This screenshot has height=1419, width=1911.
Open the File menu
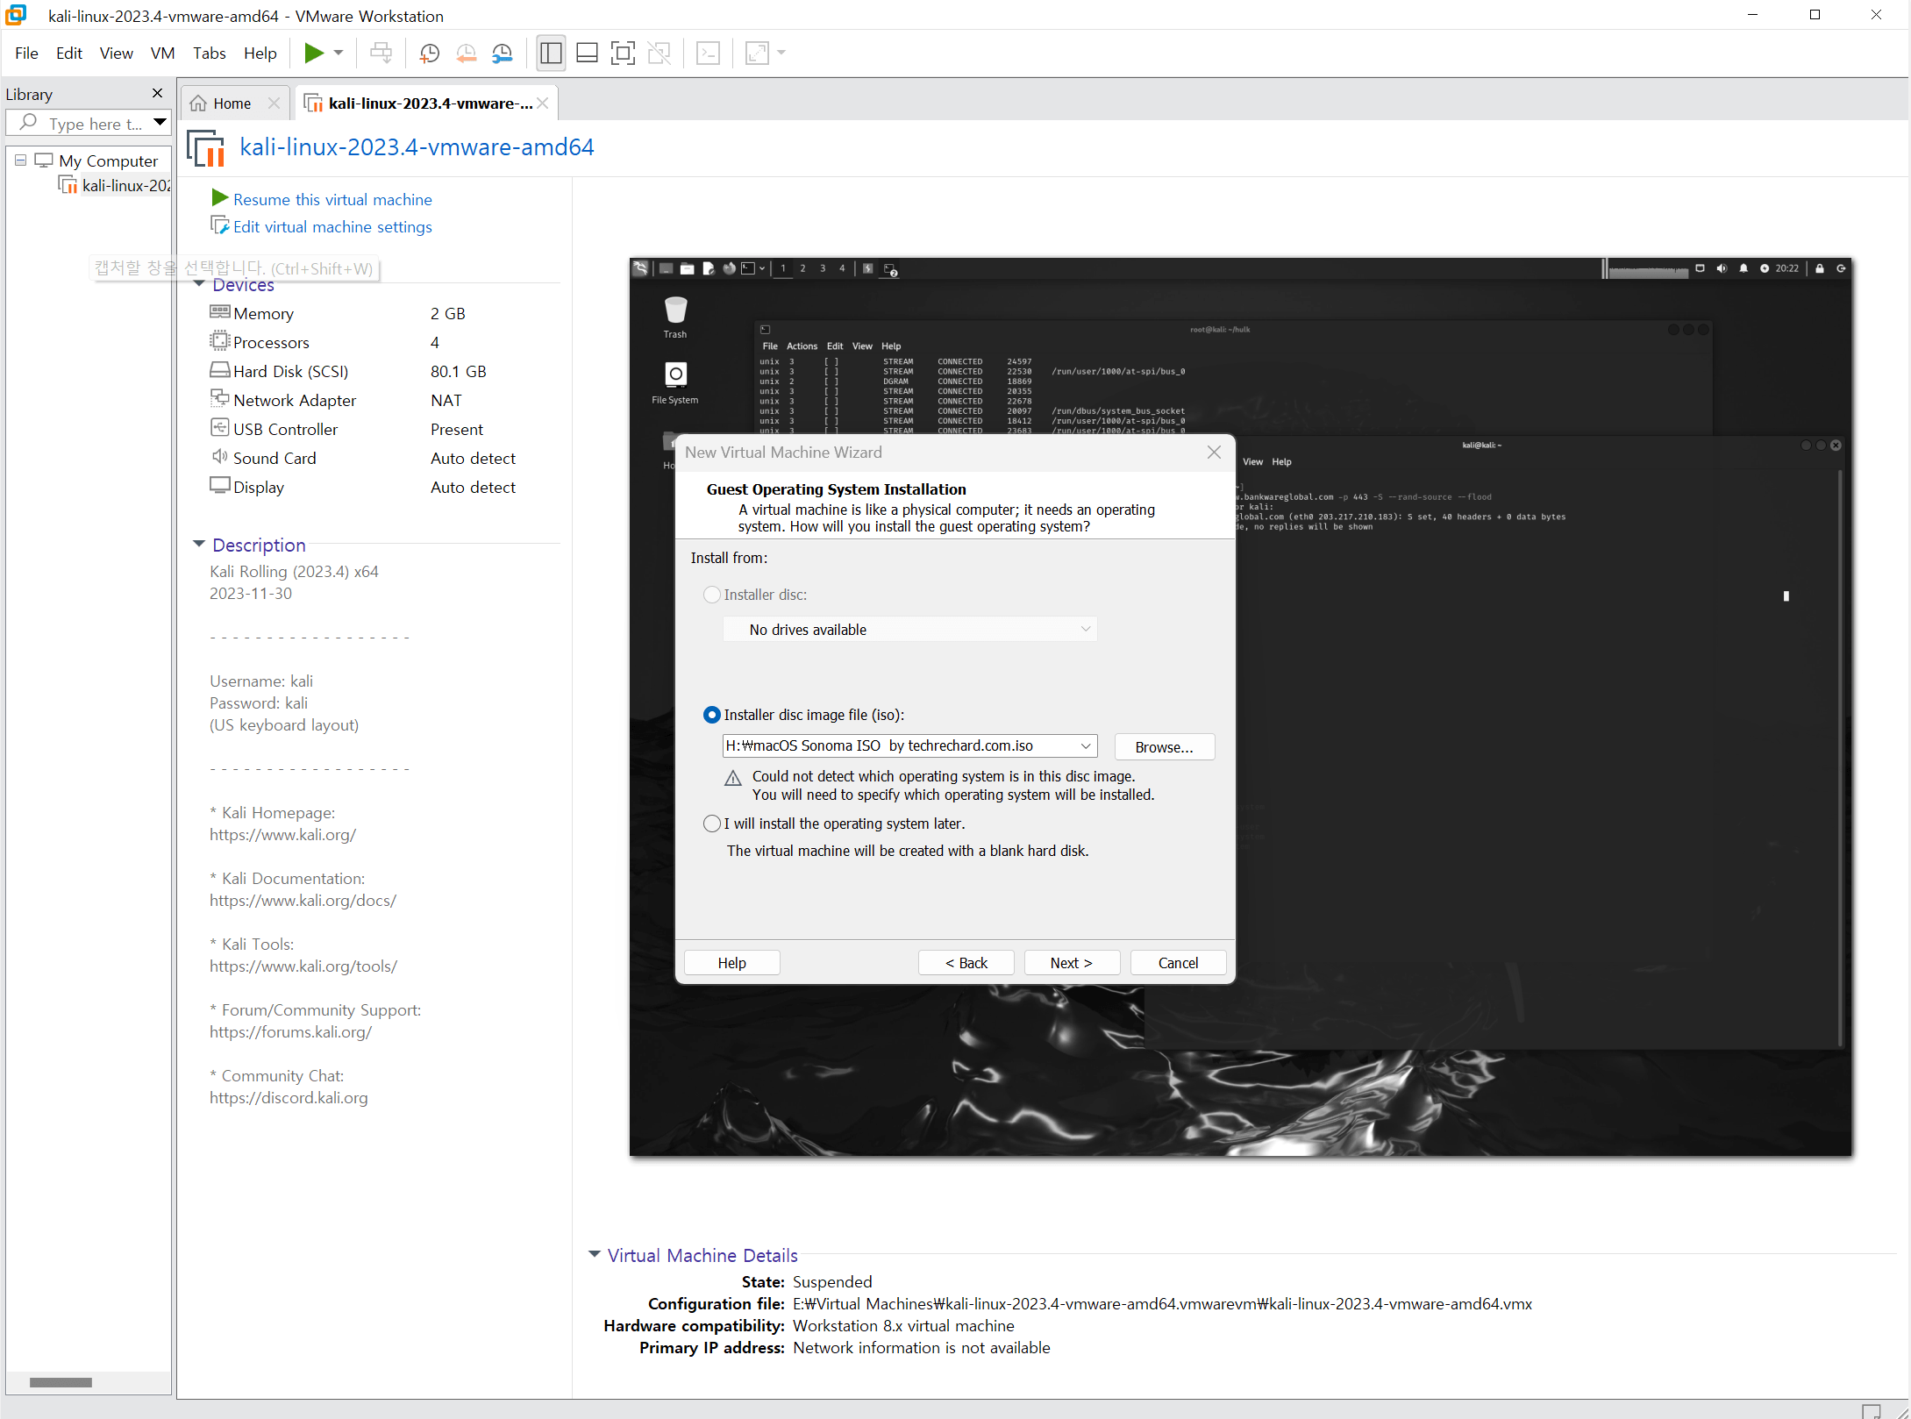(26, 53)
